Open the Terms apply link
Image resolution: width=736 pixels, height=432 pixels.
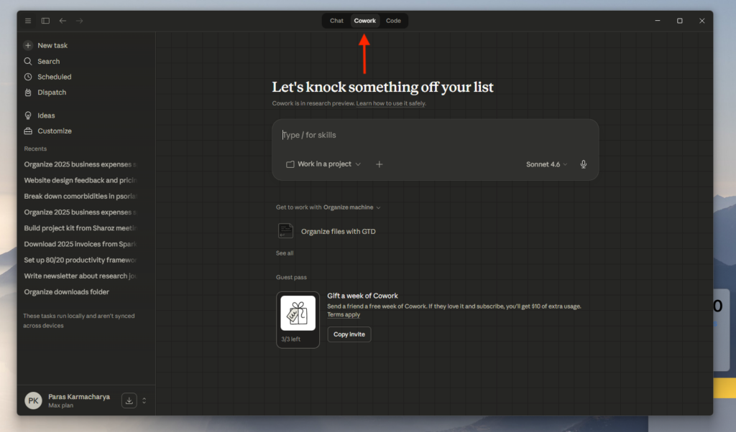[344, 315]
